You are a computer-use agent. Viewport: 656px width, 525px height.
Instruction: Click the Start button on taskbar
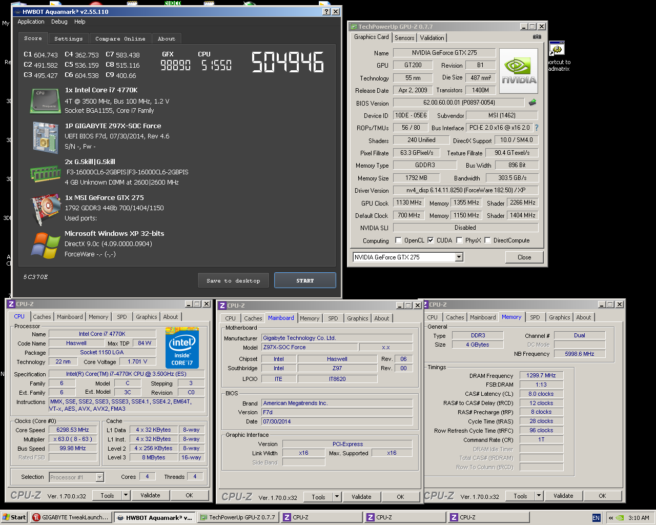pyautogui.click(x=14, y=517)
